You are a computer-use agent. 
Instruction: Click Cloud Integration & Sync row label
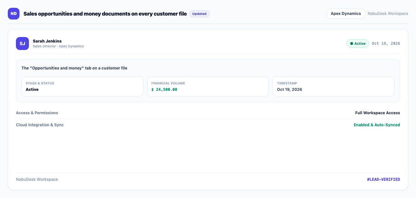40,125
